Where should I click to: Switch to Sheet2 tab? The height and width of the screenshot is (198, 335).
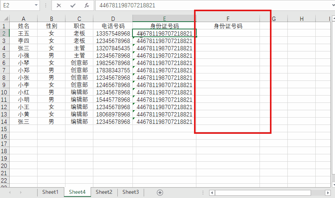click(x=104, y=192)
